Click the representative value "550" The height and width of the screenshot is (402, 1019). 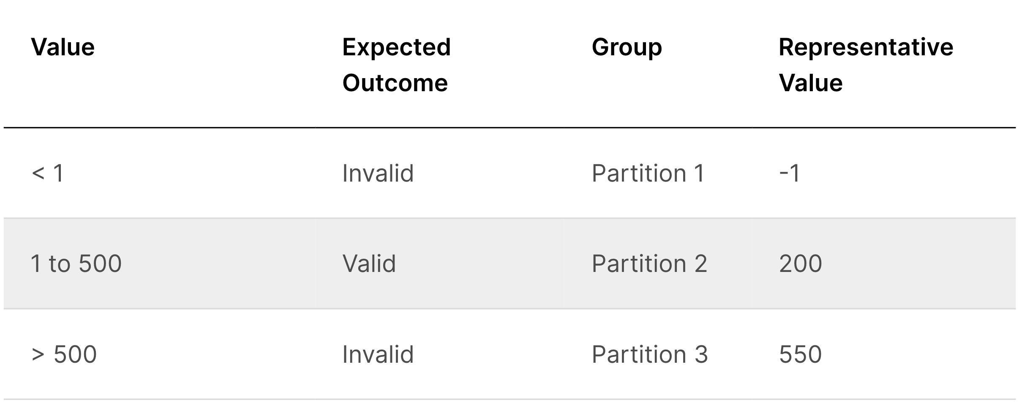coord(800,354)
